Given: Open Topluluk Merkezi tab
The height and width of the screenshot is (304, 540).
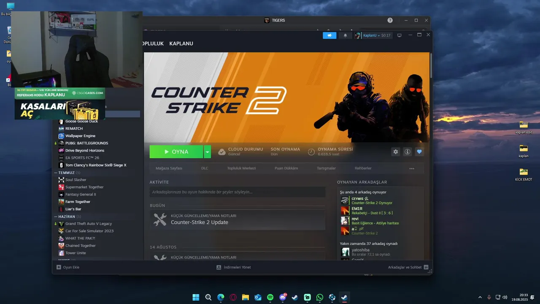Looking at the screenshot, I should coord(241,168).
